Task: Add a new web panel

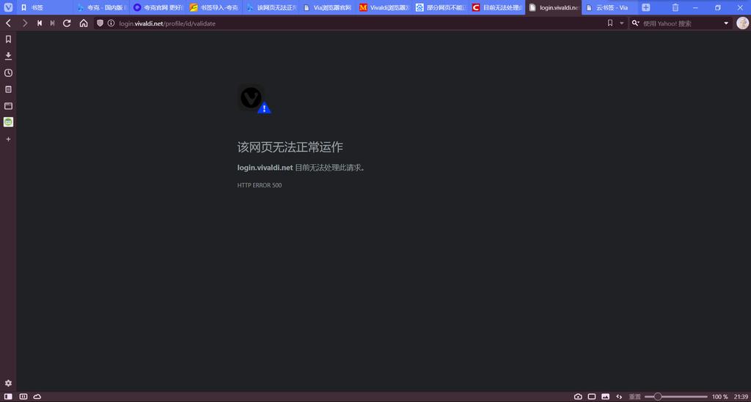Action: click(x=8, y=139)
